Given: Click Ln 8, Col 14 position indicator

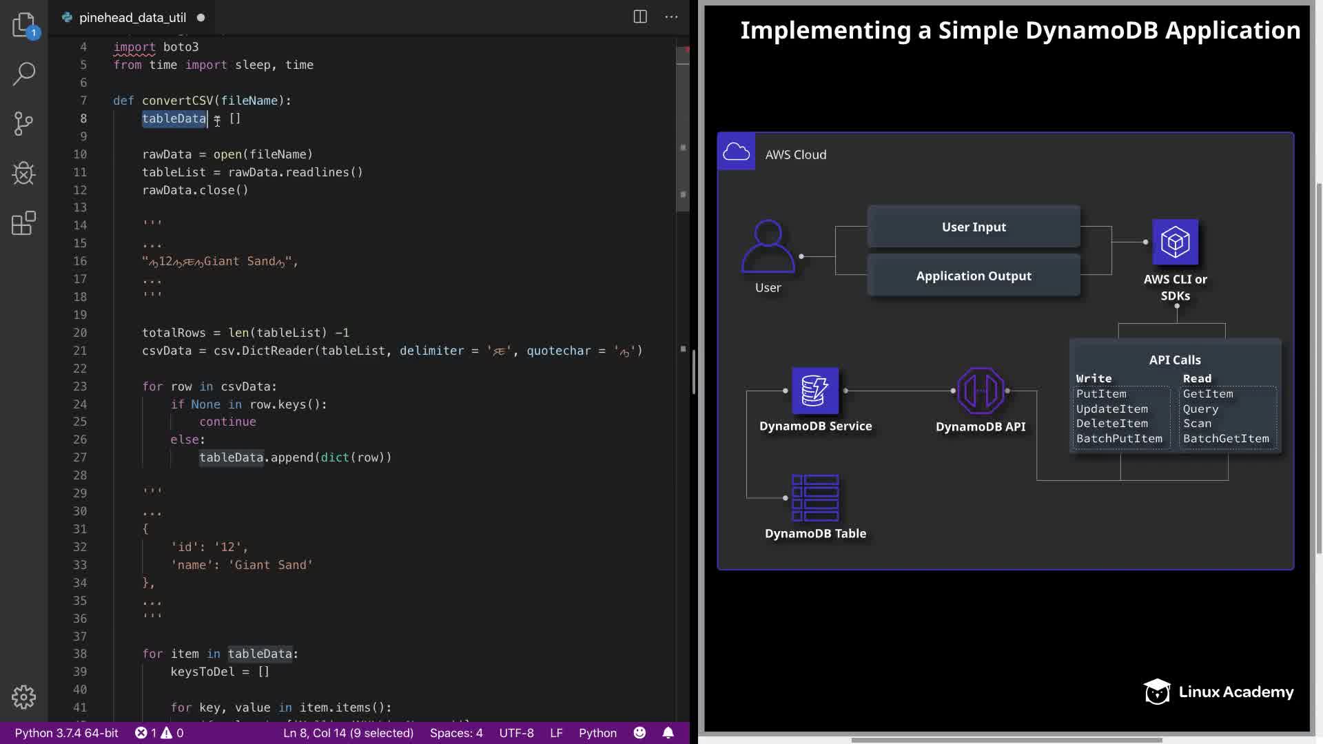Looking at the screenshot, I should pyautogui.click(x=348, y=733).
